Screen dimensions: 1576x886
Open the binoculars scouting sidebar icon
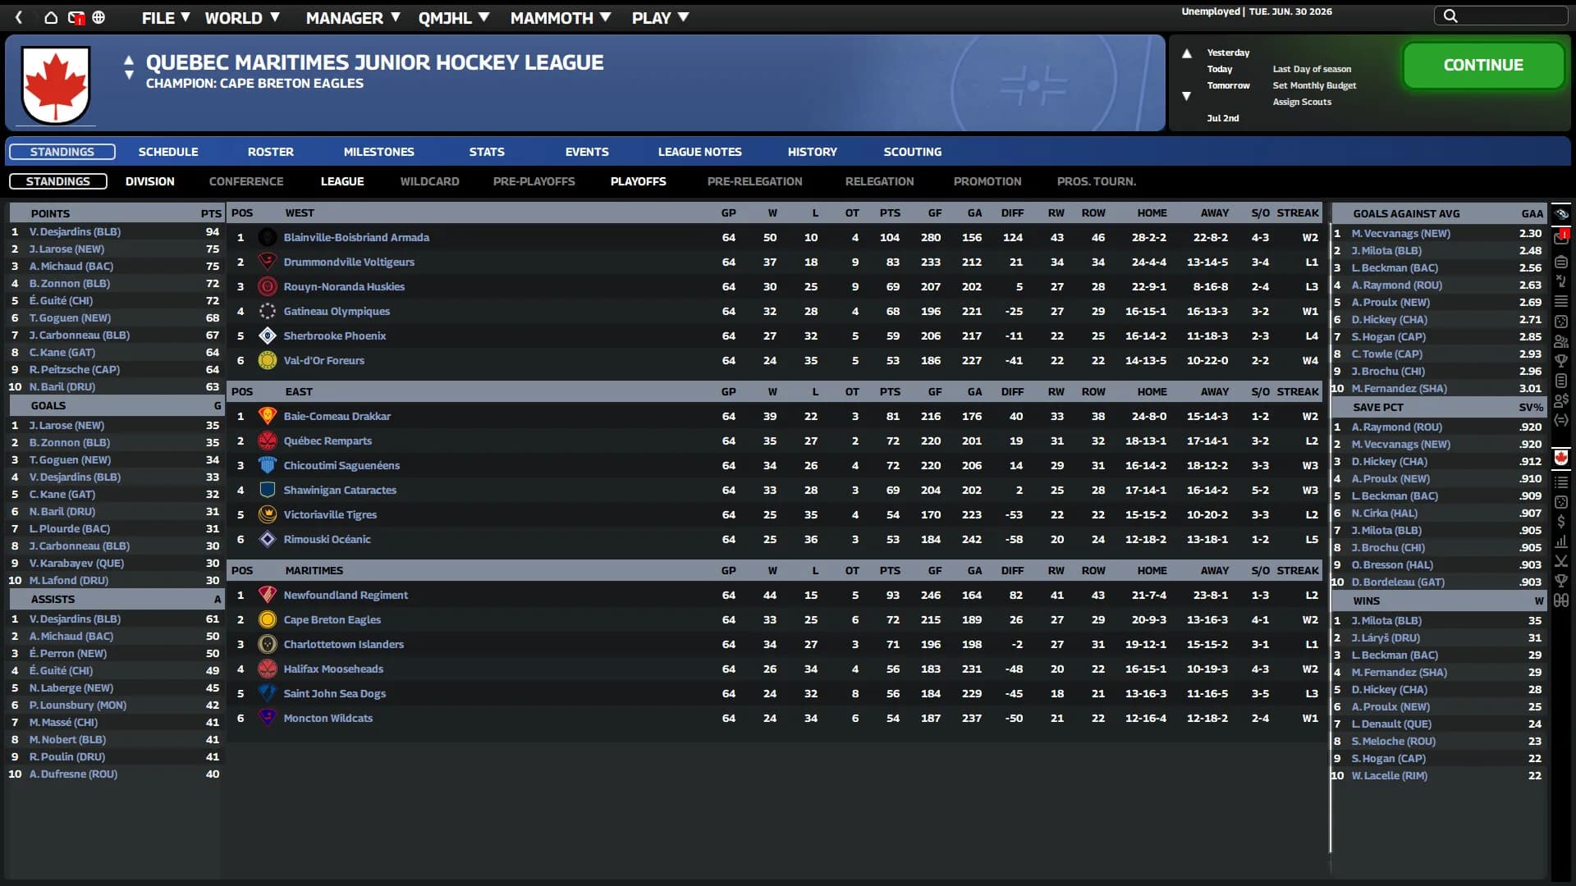1561,601
